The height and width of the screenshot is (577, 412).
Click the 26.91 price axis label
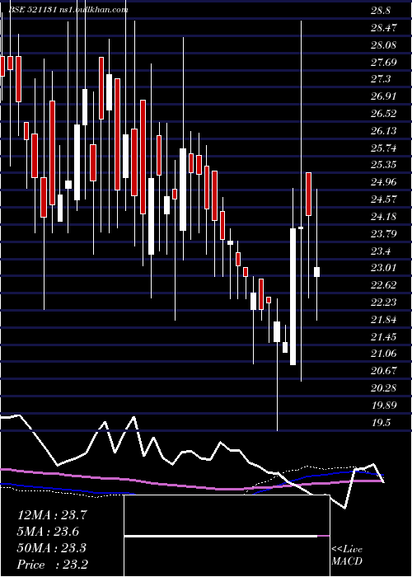click(383, 96)
